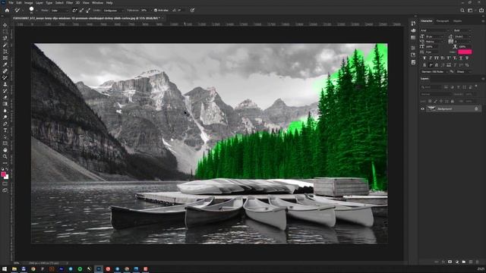Click the Windows Start button

5,269
